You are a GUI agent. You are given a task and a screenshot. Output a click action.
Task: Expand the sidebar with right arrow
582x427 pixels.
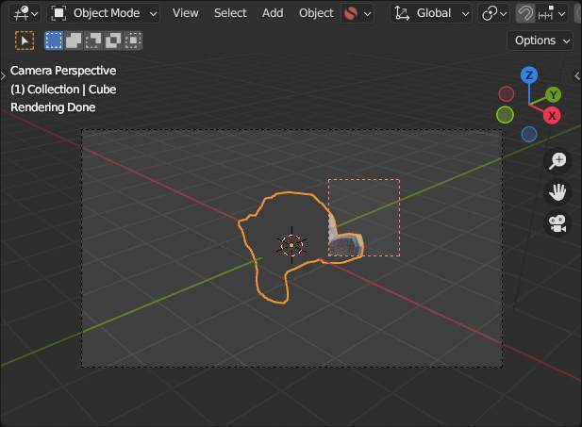[x=577, y=76]
